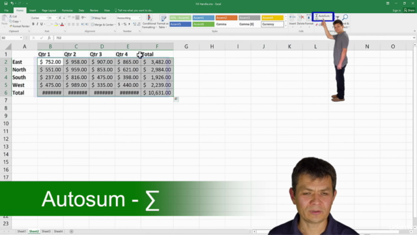Click the Fill Color bucket icon

pos(56,24)
